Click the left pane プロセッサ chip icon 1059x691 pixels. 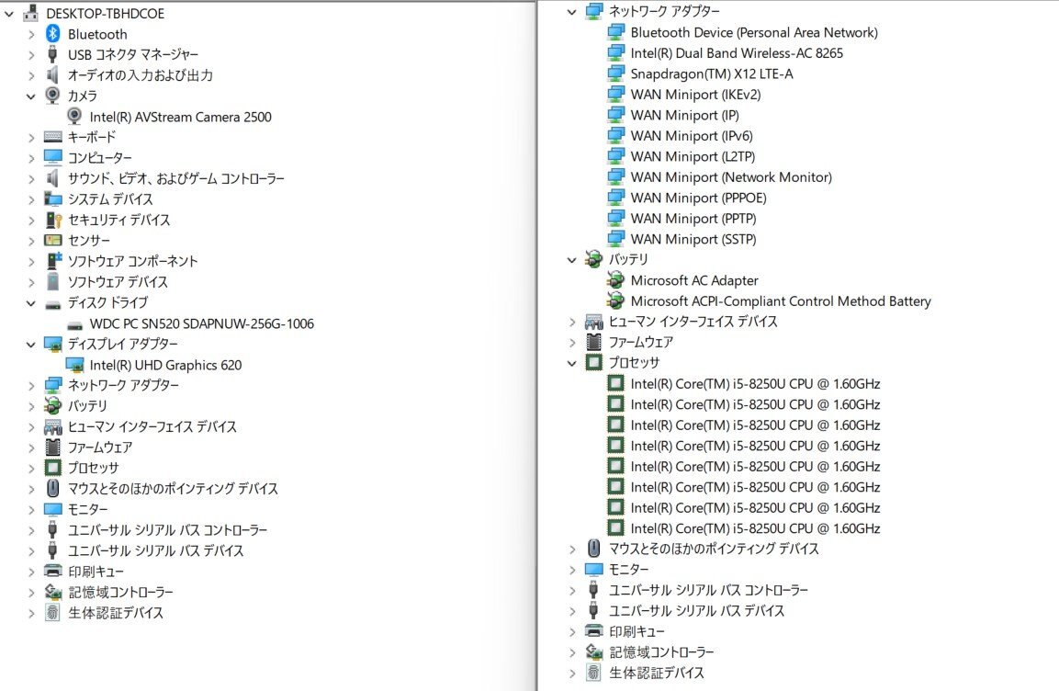point(52,468)
